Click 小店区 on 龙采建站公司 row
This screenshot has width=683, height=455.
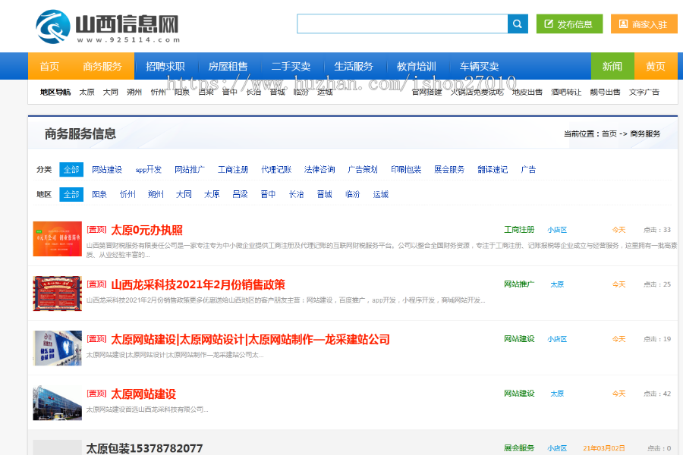click(557, 339)
